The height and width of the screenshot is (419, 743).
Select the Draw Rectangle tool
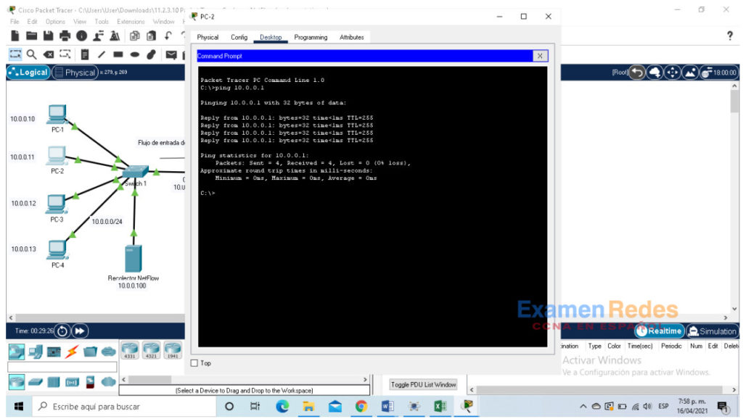(118, 54)
